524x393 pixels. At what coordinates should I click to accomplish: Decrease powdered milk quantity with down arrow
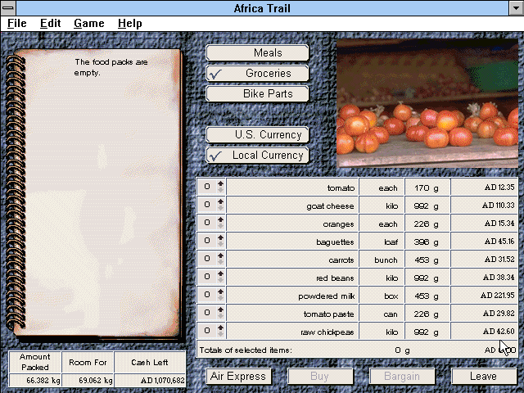(220, 298)
